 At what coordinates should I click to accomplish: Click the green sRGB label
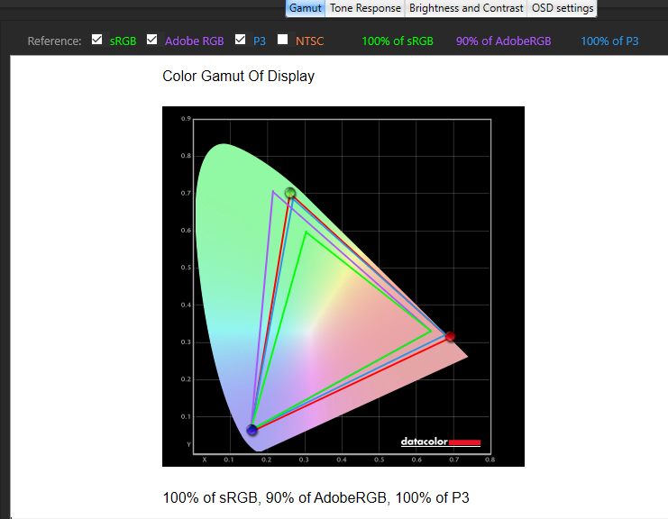[x=124, y=41]
